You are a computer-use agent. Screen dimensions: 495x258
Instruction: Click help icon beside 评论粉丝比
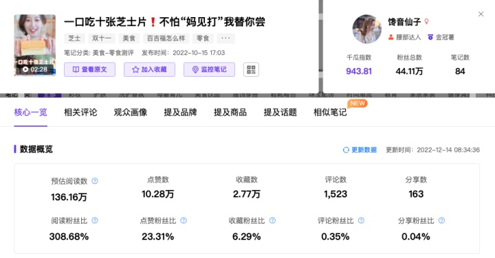(x=361, y=220)
